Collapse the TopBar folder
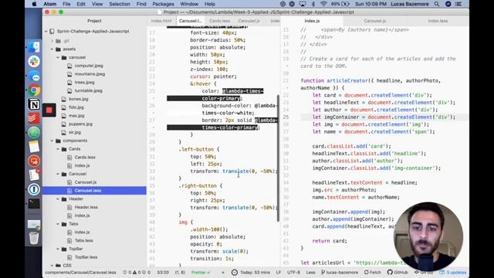This screenshot has height=278, width=494. [58, 249]
